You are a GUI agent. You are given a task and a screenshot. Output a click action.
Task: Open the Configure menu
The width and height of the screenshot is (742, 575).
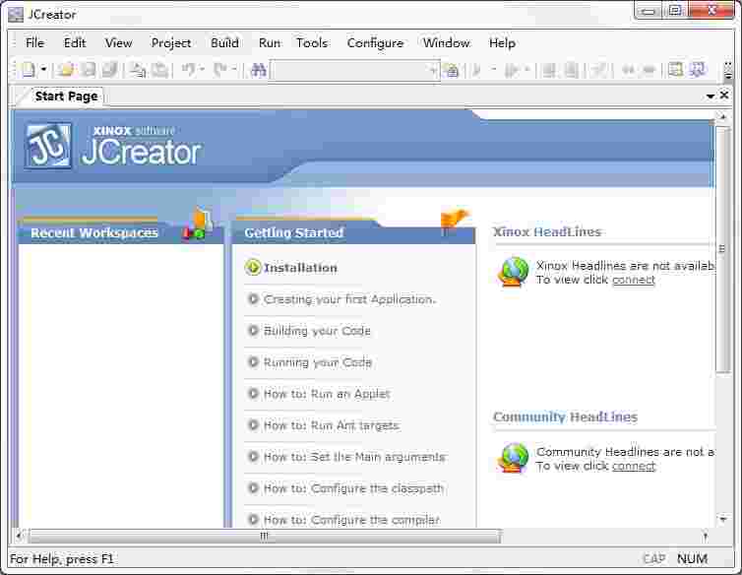click(375, 43)
